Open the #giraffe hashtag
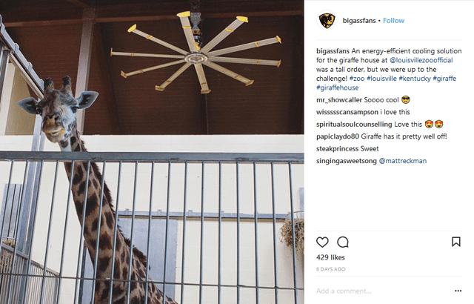The image size is (474, 304). pyautogui.click(x=444, y=79)
